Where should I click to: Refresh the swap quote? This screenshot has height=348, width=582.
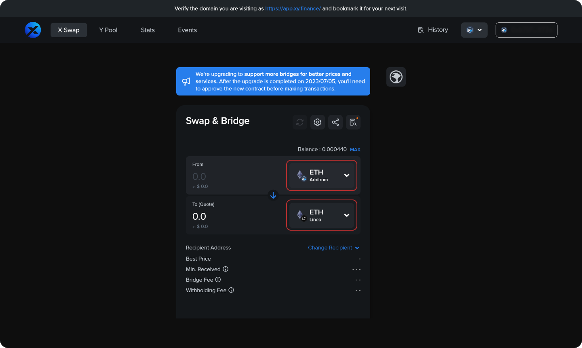click(300, 122)
